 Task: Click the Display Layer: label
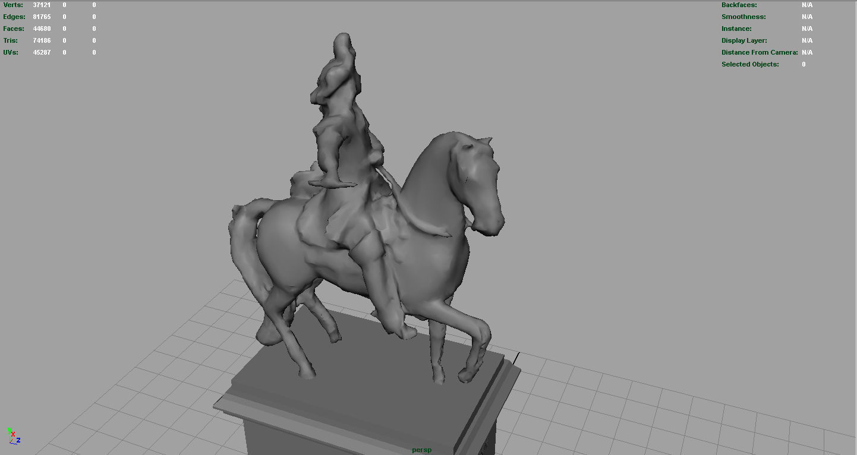pos(744,40)
